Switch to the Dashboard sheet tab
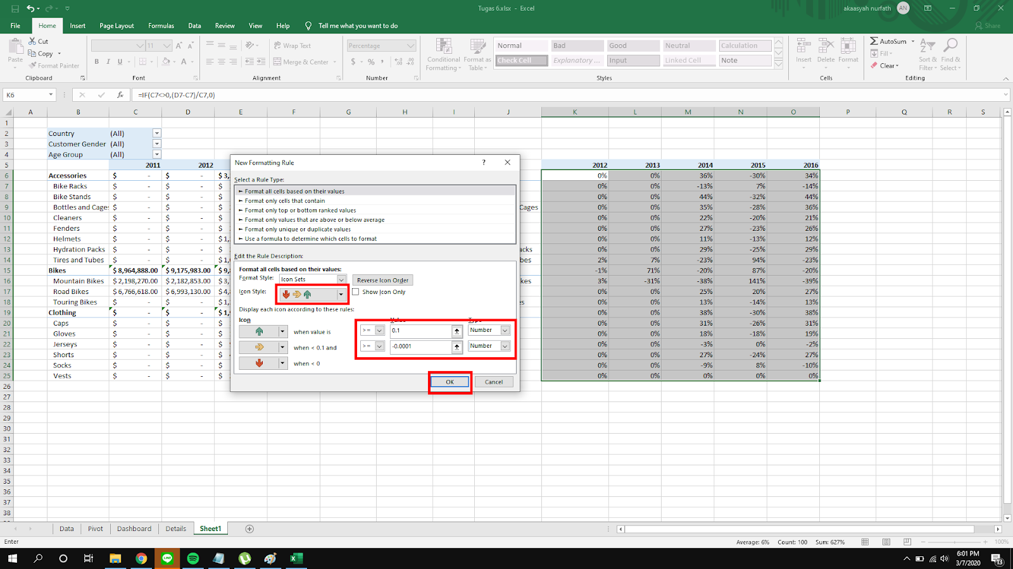1013x569 pixels. 134,529
